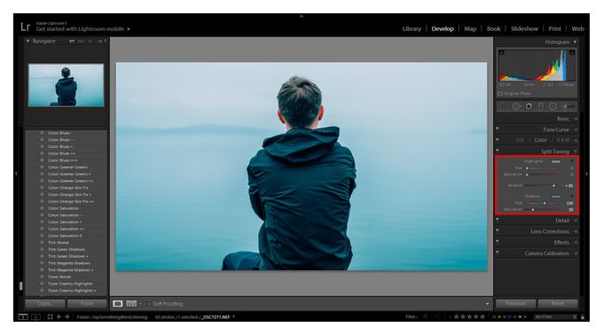Toggle Detail panel on/off switch
The height and width of the screenshot is (335, 603).
497,220
